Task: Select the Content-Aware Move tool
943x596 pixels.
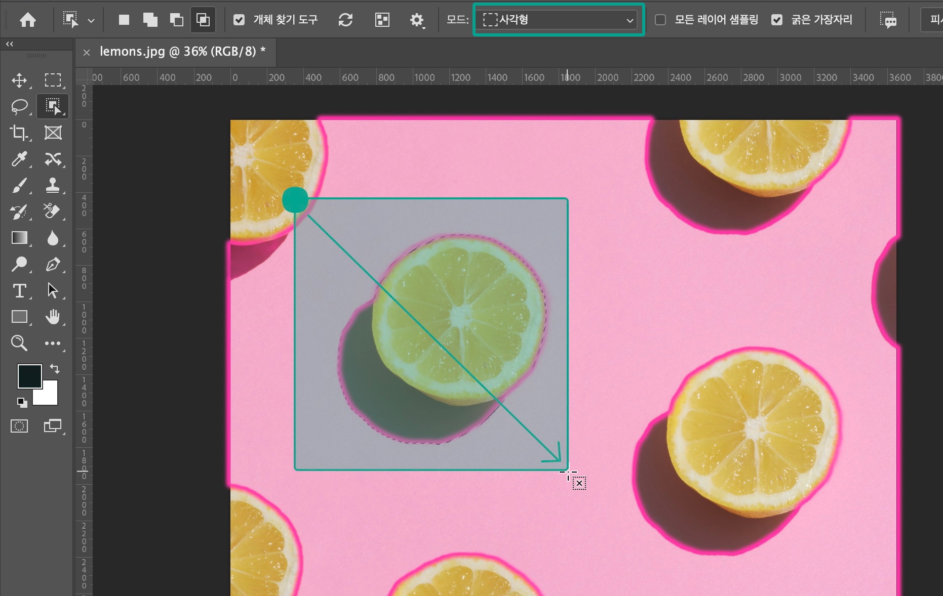Action: point(53,159)
